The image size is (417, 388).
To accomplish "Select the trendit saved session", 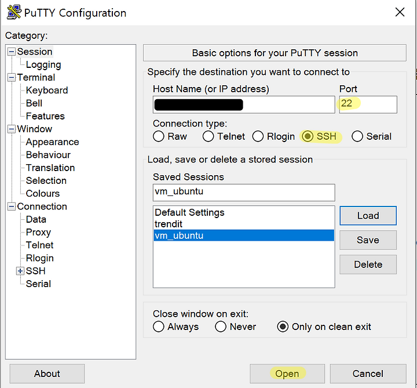I will [244, 224].
